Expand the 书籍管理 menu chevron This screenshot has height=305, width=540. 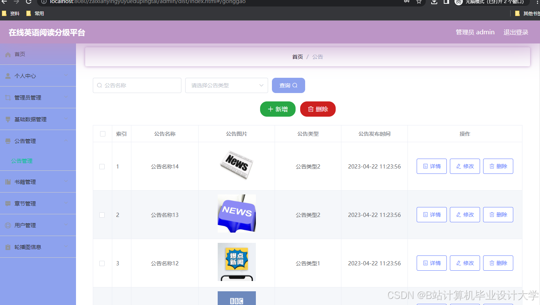pos(66,181)
